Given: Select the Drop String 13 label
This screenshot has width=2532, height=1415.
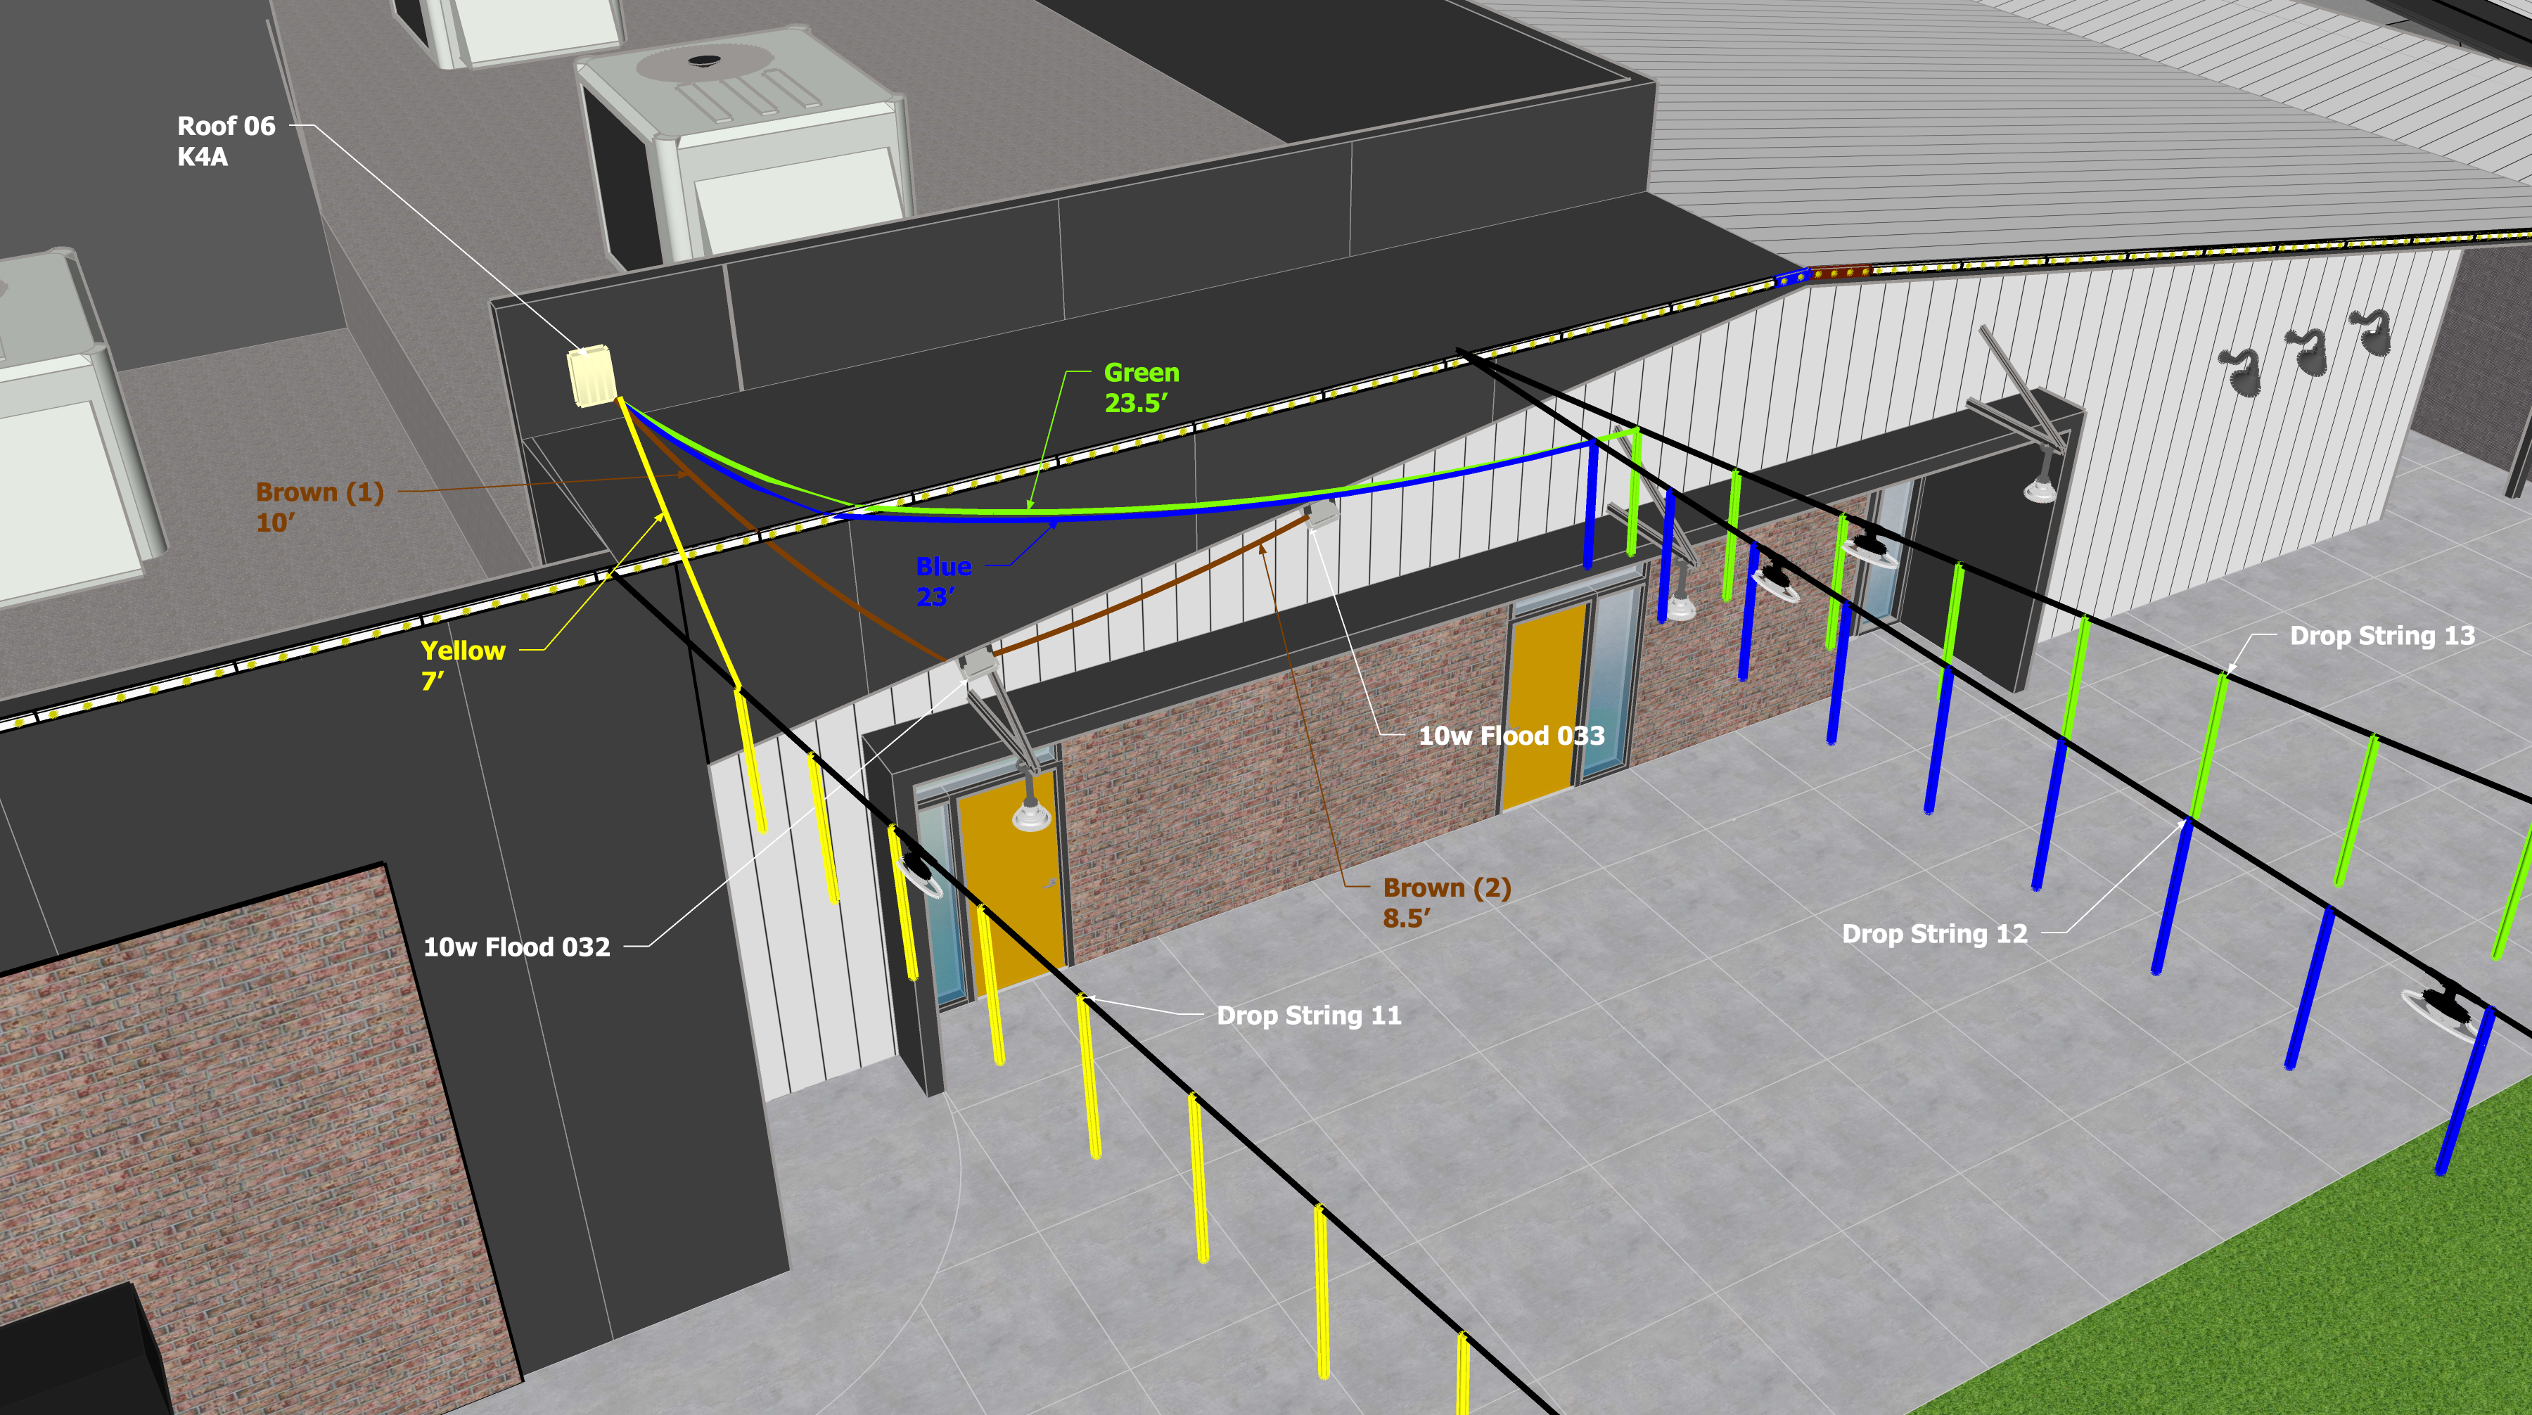Looking at the screenshot, I should (2381, 636).
